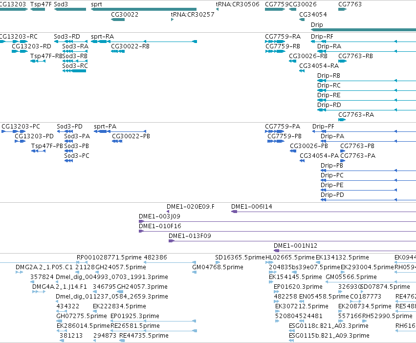Click the DMG2A.2_1.P05.C1 EST label

[44, 267]
